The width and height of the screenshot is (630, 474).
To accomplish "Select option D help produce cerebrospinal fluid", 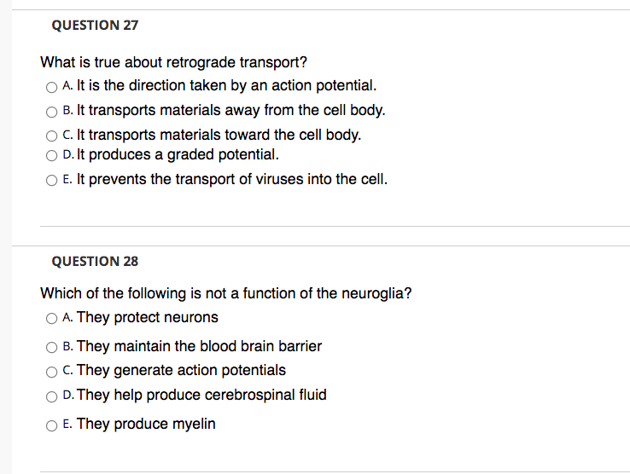I will coord(51,396).
